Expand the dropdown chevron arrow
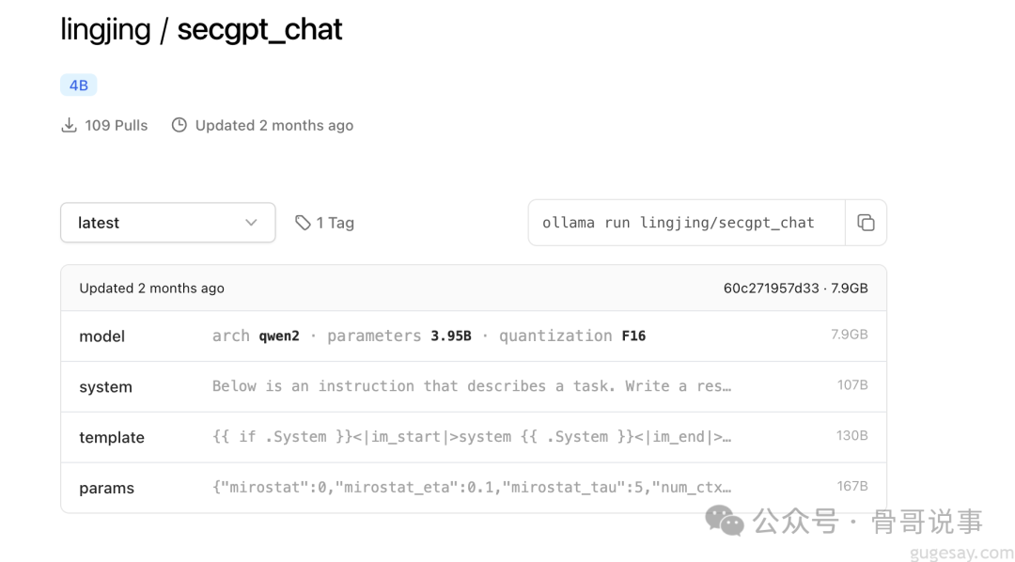 click(x=251, y=223)
